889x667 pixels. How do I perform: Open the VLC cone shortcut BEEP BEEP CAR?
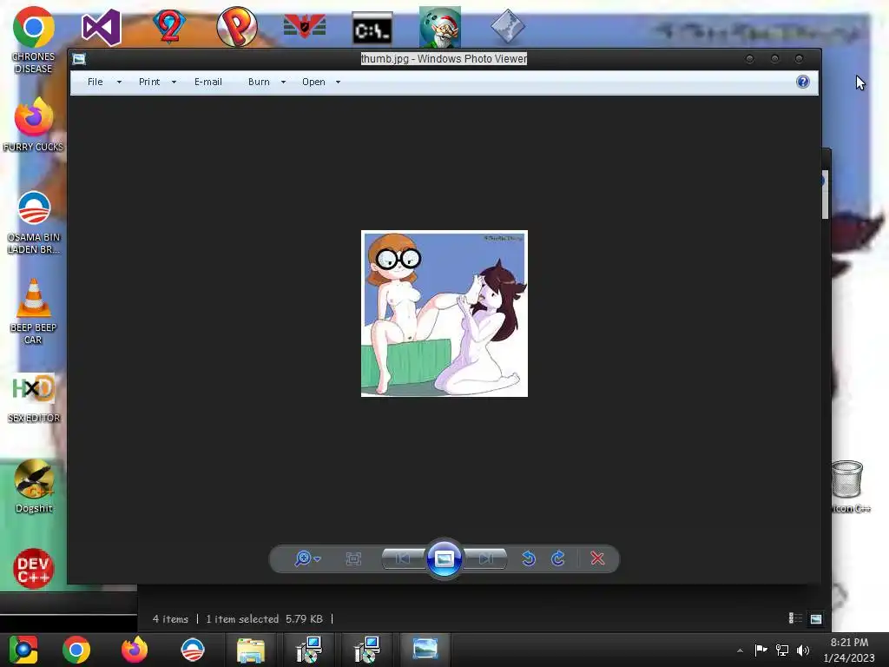click(34, 312)
